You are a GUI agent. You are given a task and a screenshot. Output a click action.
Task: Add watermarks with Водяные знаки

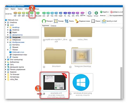click(x=82, y=21)
